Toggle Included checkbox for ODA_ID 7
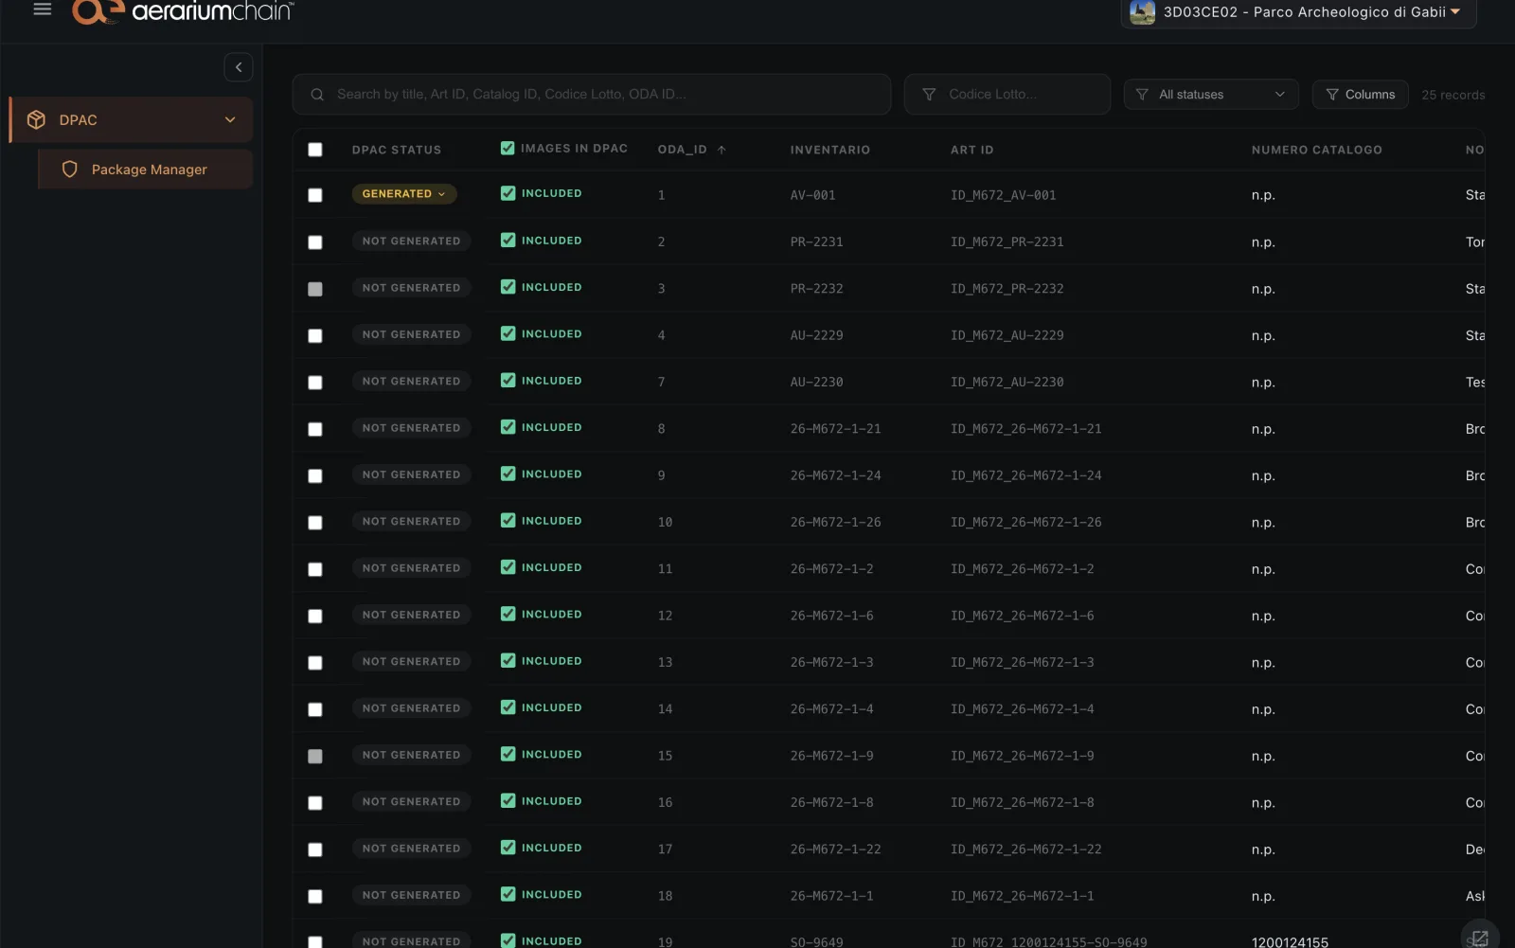The width and height of the screenshot is (1515, 948). pos(508,381)
